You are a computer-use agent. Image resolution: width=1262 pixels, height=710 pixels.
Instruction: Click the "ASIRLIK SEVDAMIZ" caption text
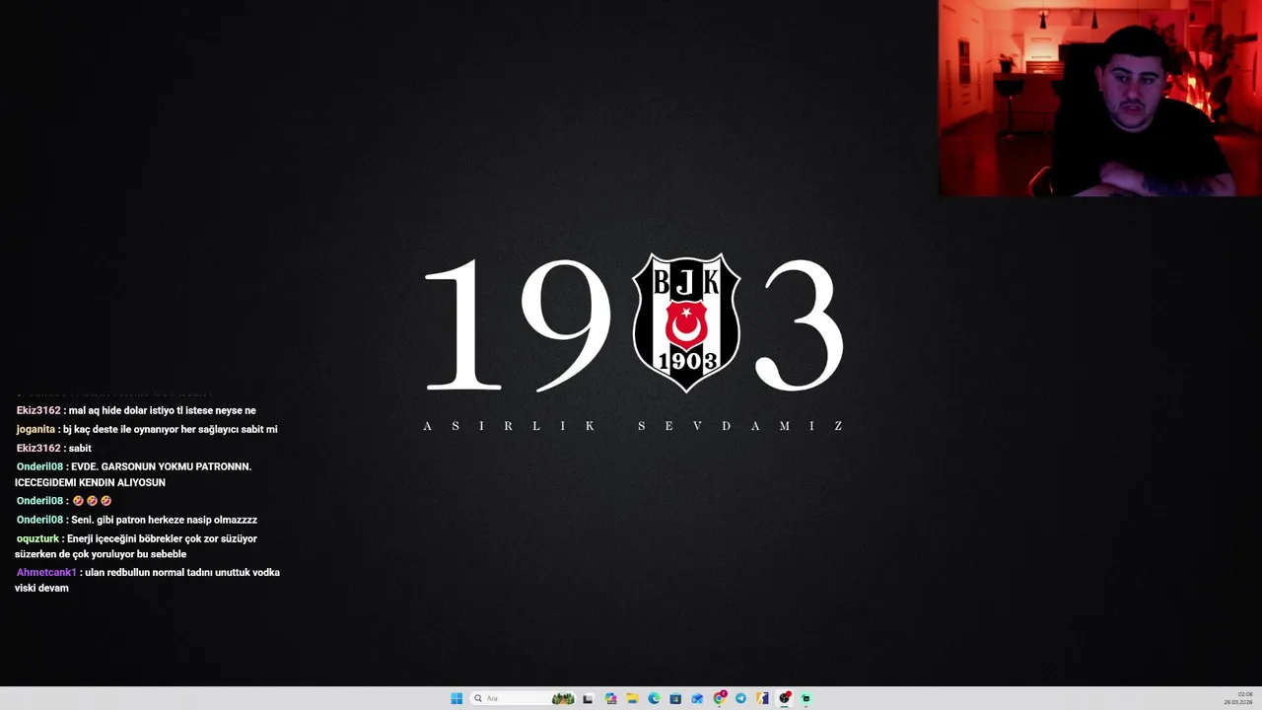click(634, 426)
